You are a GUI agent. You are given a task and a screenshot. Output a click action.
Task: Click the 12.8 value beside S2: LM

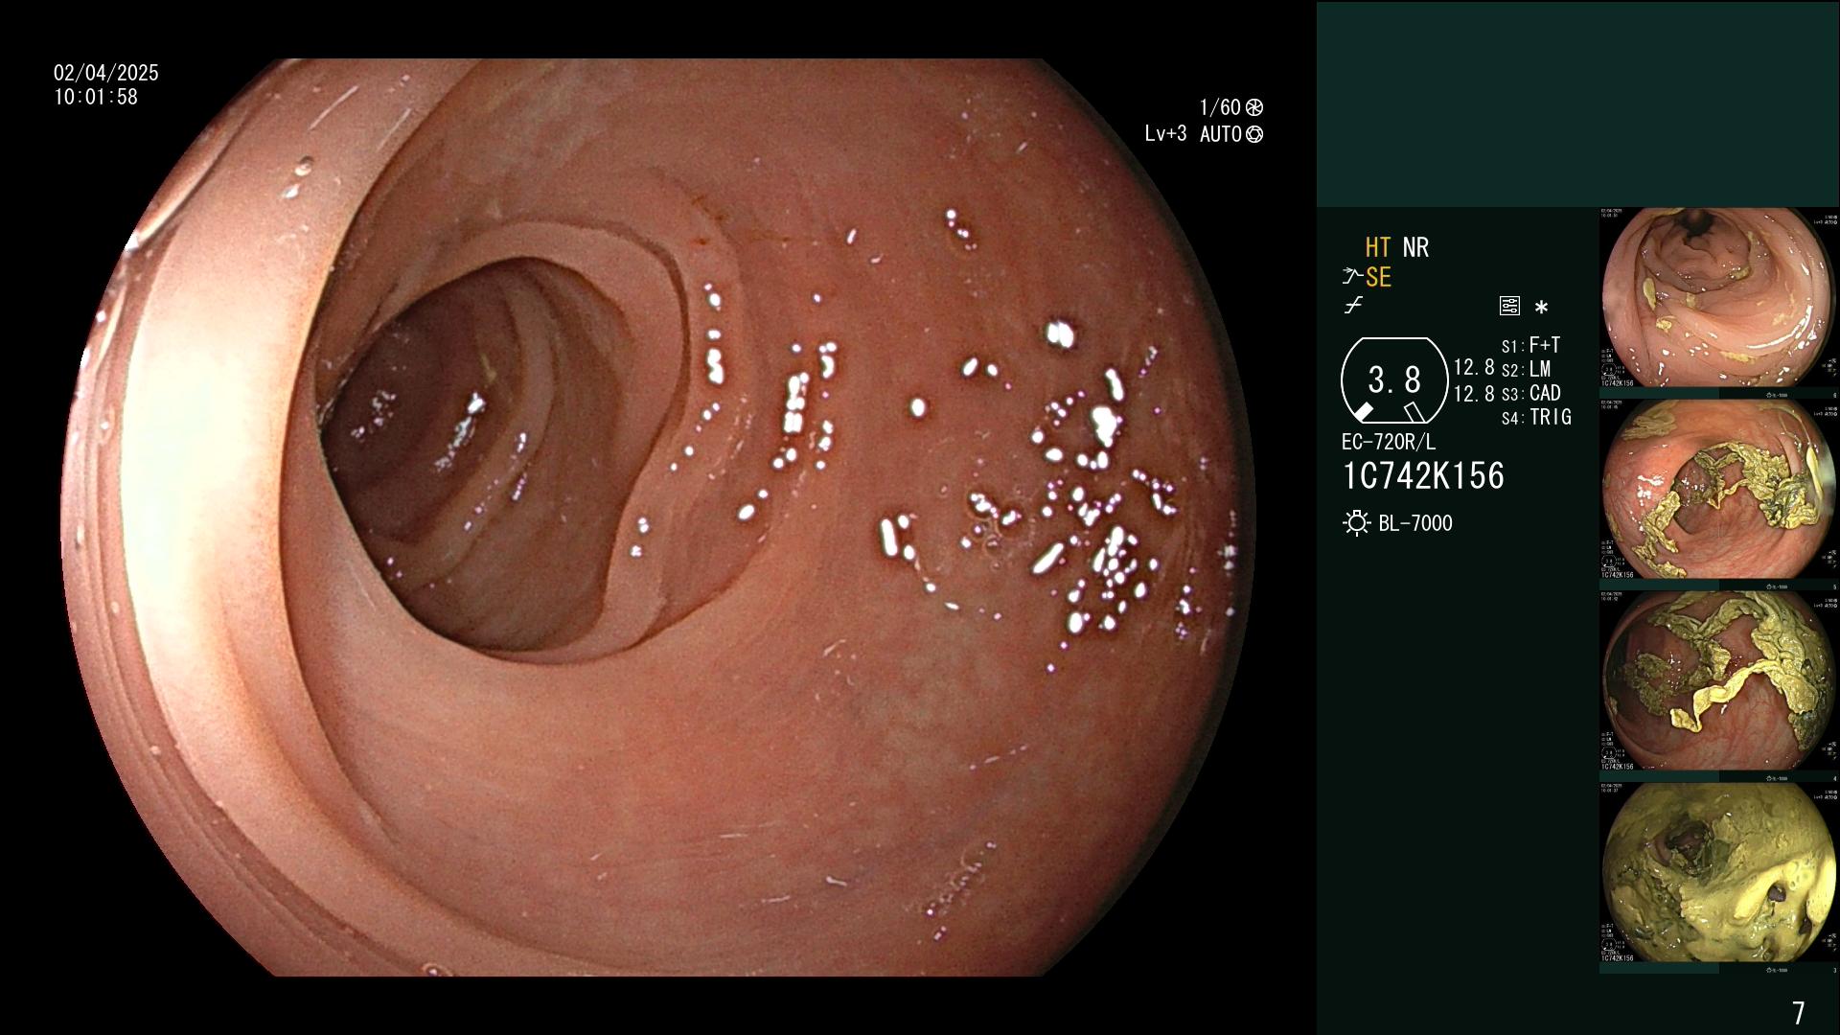[x=1474, y=368]
